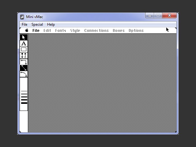196x147 pixels.
Task: Close the Mini vMac window
Action: coord(169,16)
